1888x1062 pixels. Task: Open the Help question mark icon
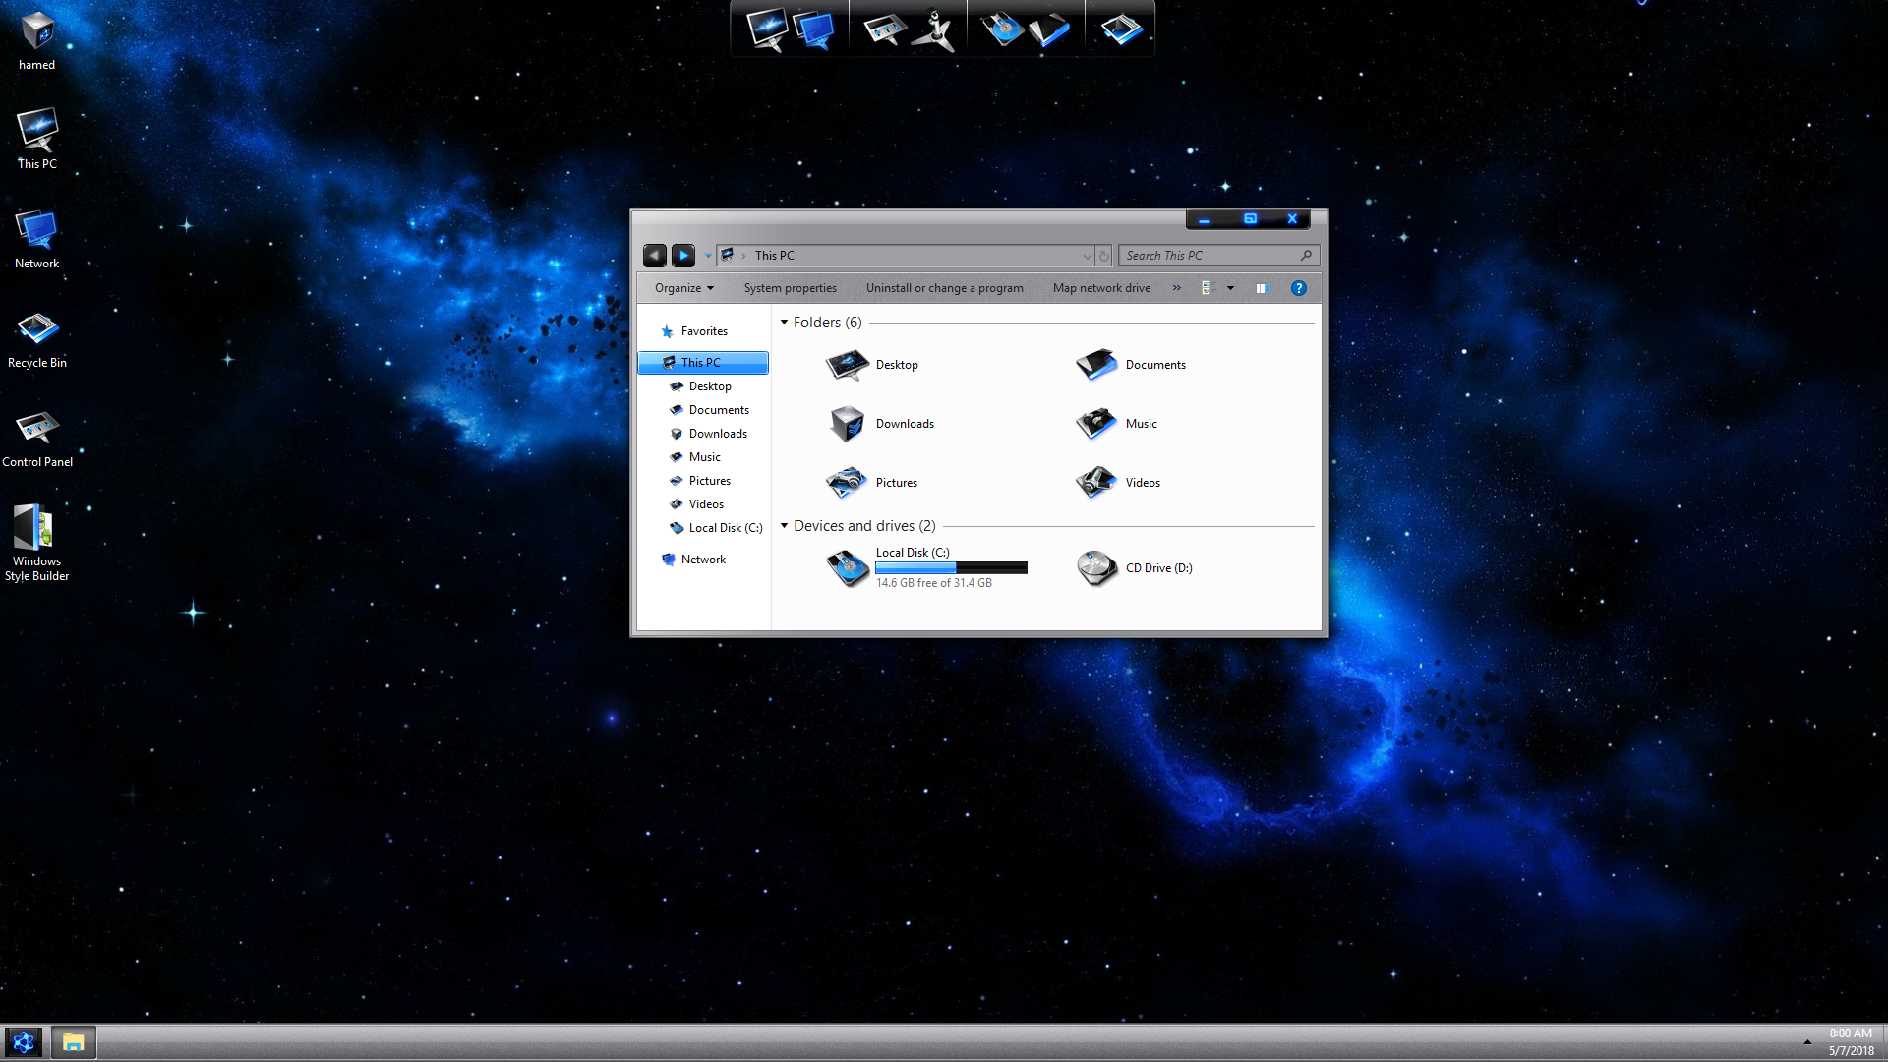pos(1298,288)
